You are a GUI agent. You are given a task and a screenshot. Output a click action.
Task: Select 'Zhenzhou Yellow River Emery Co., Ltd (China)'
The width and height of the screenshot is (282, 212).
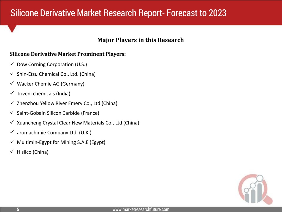point(67,103)
